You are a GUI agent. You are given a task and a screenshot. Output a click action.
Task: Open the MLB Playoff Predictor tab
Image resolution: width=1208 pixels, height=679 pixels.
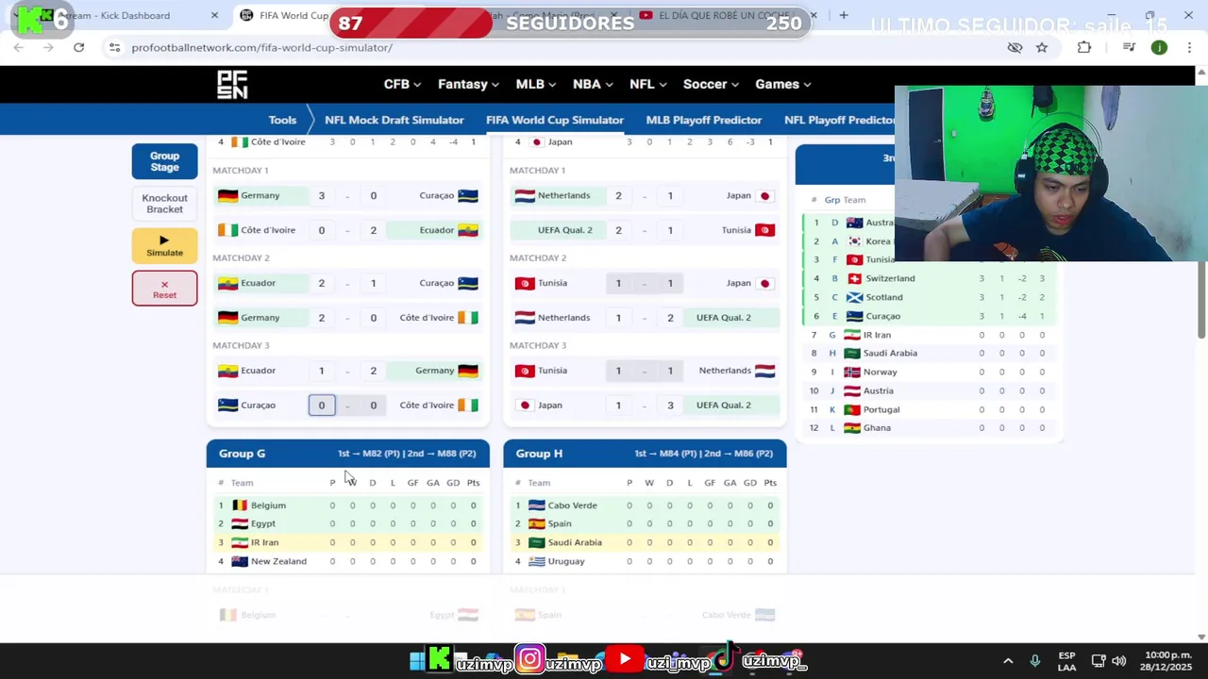tap(704, 120)
